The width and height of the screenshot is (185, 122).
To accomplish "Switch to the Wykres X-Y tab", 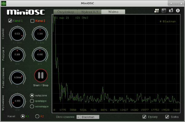I will click(x=89, y=12).
